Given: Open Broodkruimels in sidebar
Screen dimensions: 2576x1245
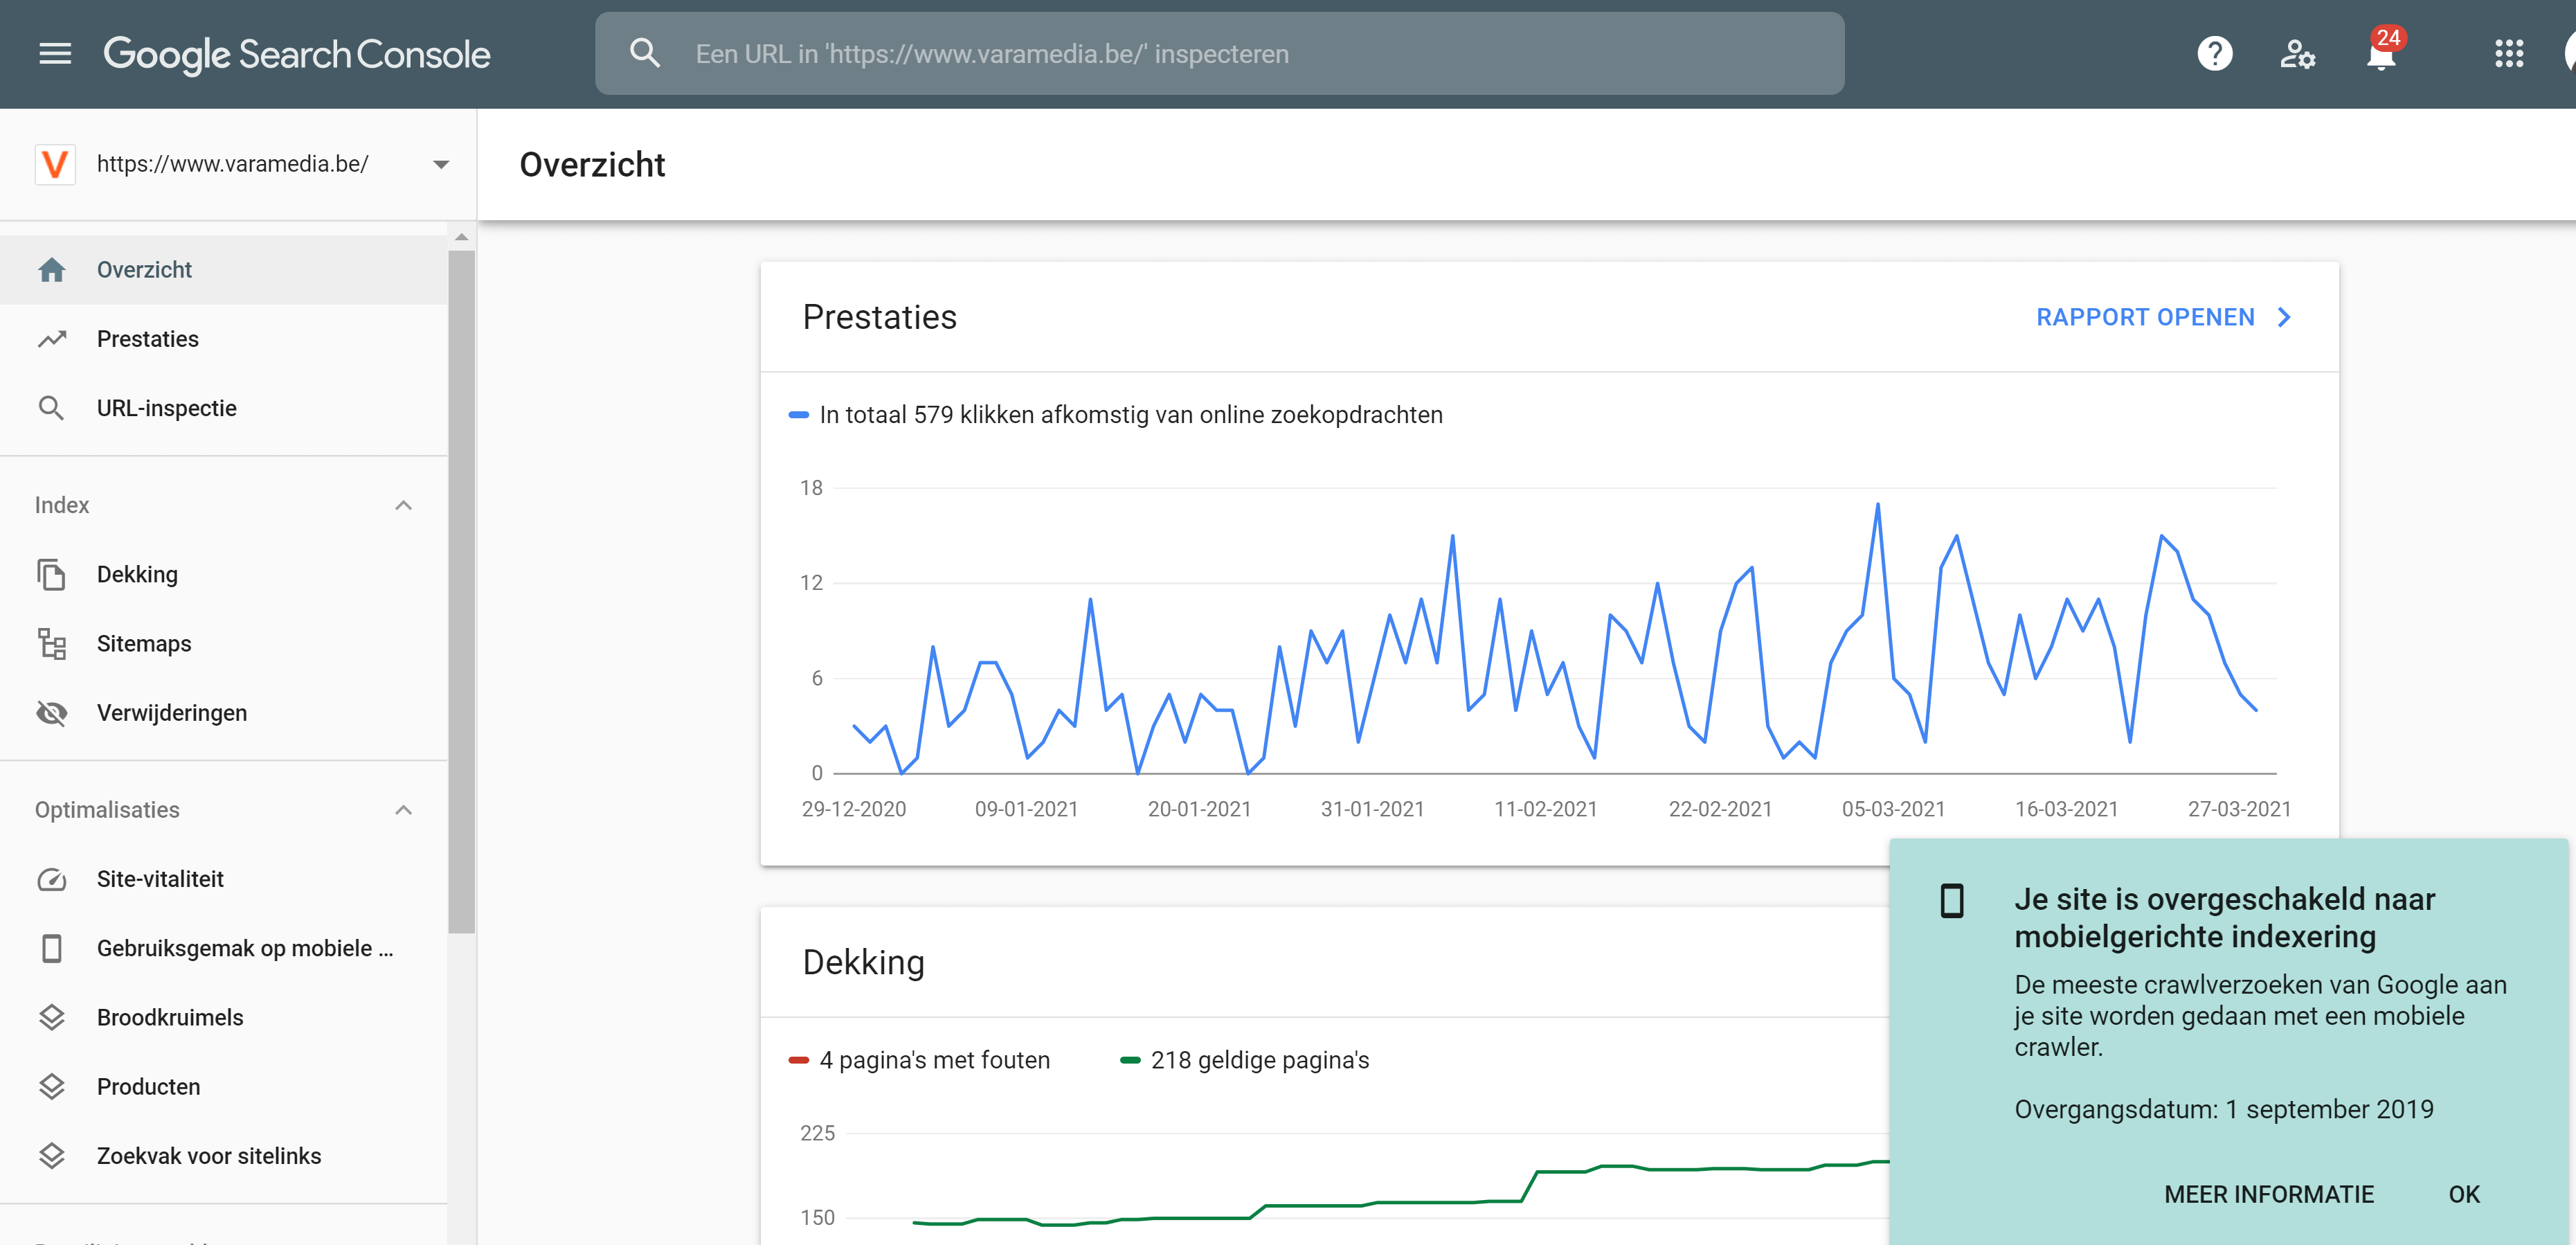Looking at the screenshot, I should (x=224, y=1017).
